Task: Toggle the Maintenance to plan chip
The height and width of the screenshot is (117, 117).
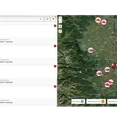Action: [96, 101]
